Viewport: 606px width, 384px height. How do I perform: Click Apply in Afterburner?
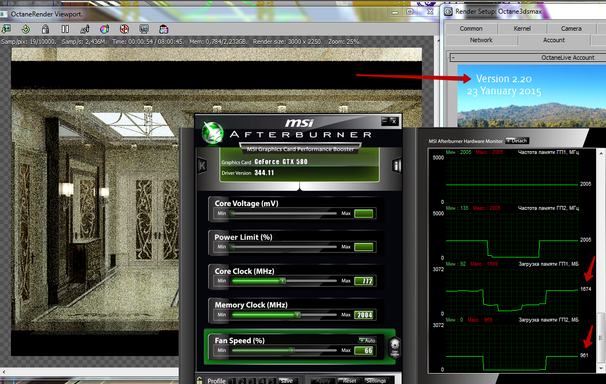[323, 381]
